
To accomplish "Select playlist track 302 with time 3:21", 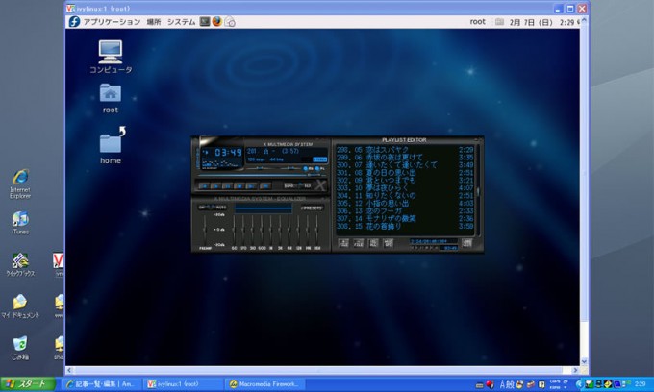I will (x=405, y=180).
